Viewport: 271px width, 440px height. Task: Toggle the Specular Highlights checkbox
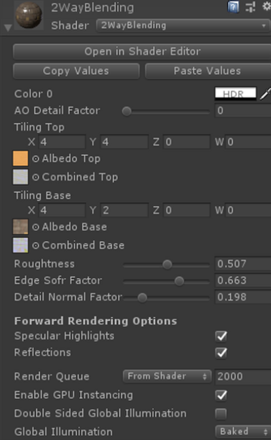click(x=221, y=336)
